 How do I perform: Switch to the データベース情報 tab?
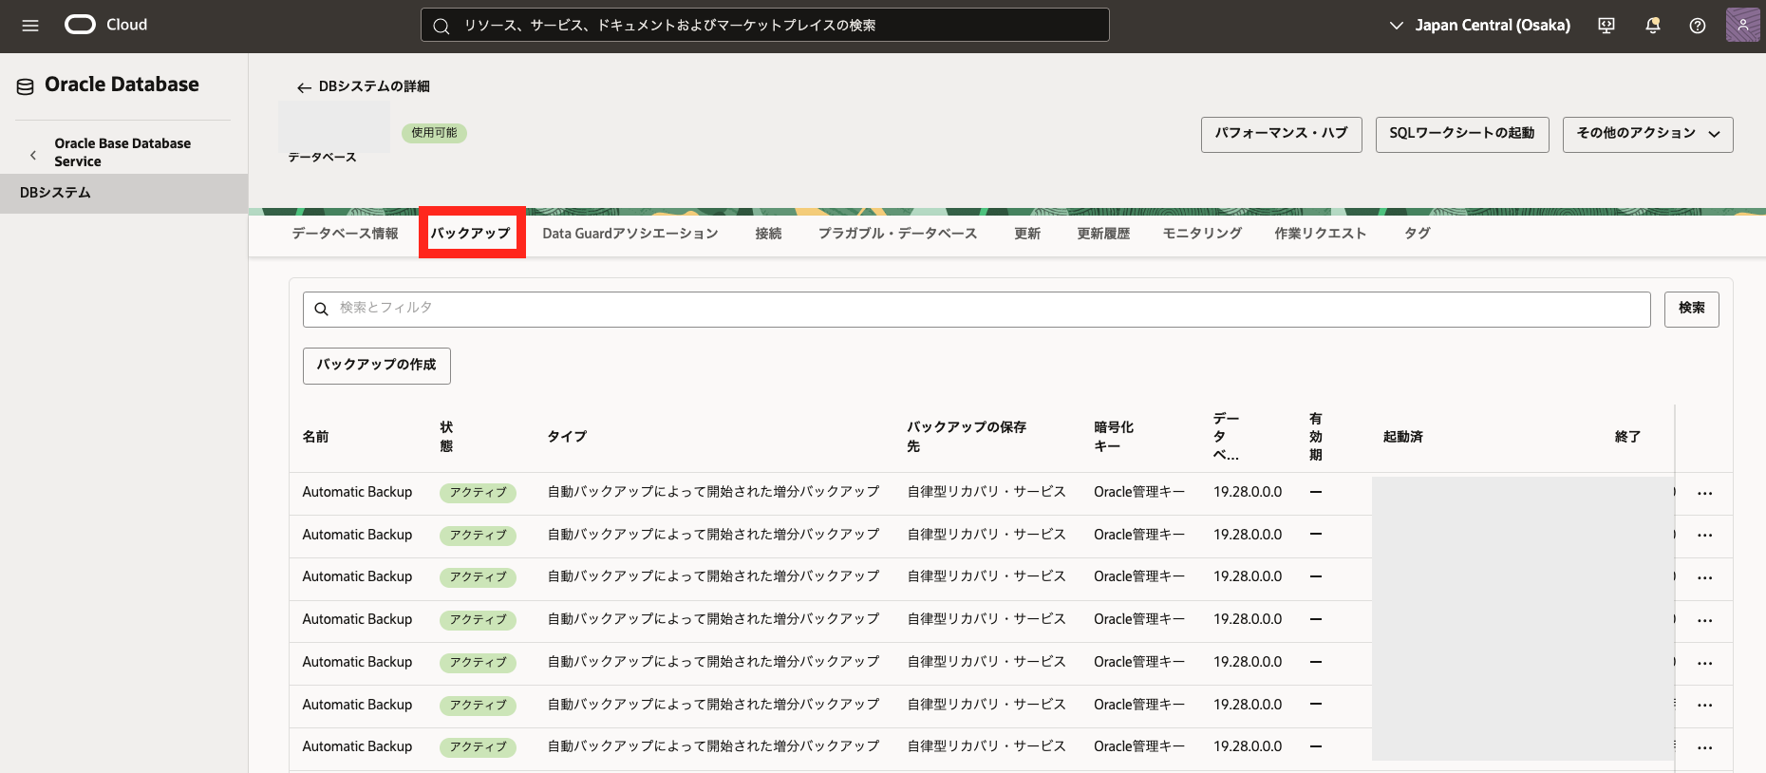point(345,234)
